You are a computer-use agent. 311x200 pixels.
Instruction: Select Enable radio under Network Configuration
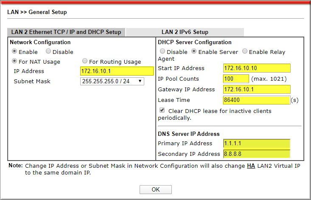click(x=15, y=51)
